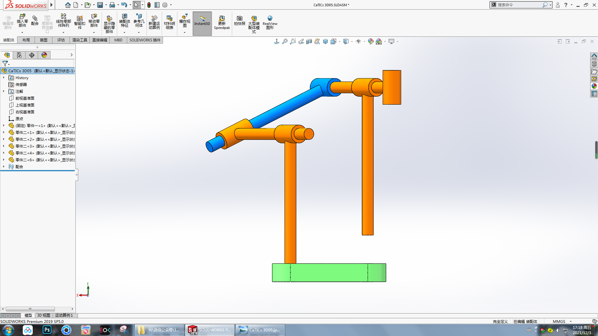Open the 运动算例 1 bottom tab

pos(64,315)
